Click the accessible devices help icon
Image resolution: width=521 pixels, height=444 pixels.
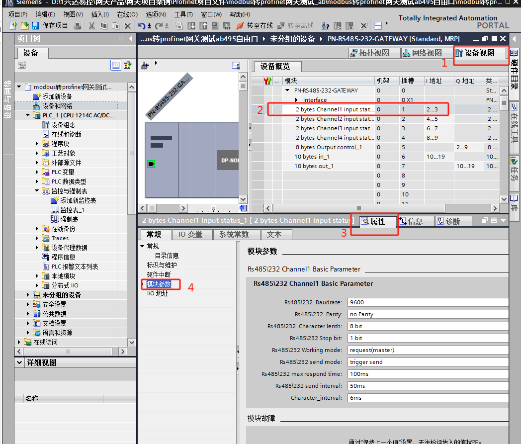tap(325, 25)
